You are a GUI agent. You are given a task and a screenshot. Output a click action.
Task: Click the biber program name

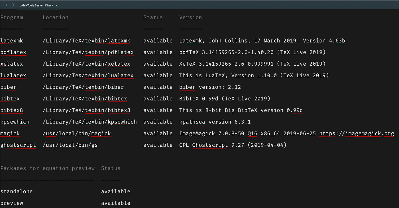pyautogui.click(x=9, y=87)
